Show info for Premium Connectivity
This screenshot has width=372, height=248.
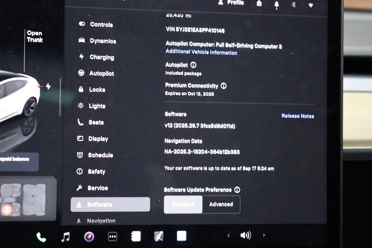(224, 86)
